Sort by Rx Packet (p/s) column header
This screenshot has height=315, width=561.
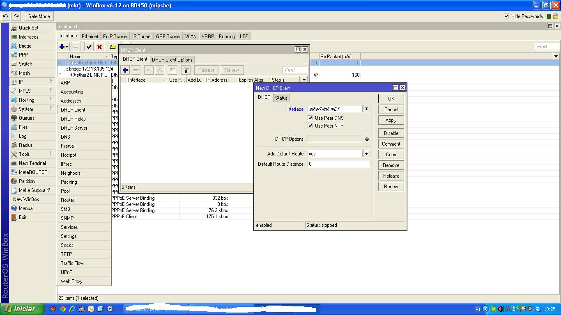tap(340, 56)
